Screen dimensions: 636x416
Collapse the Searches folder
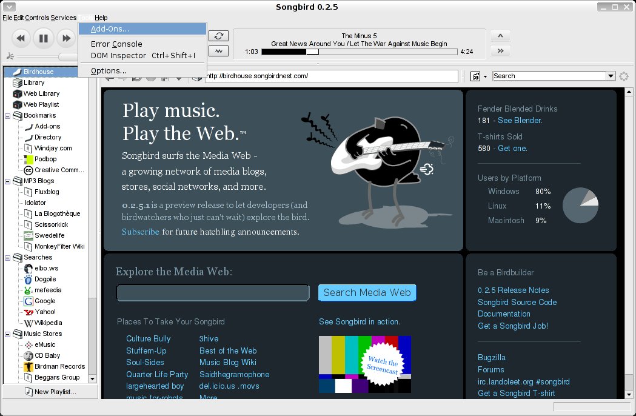[x=7, y=258]
